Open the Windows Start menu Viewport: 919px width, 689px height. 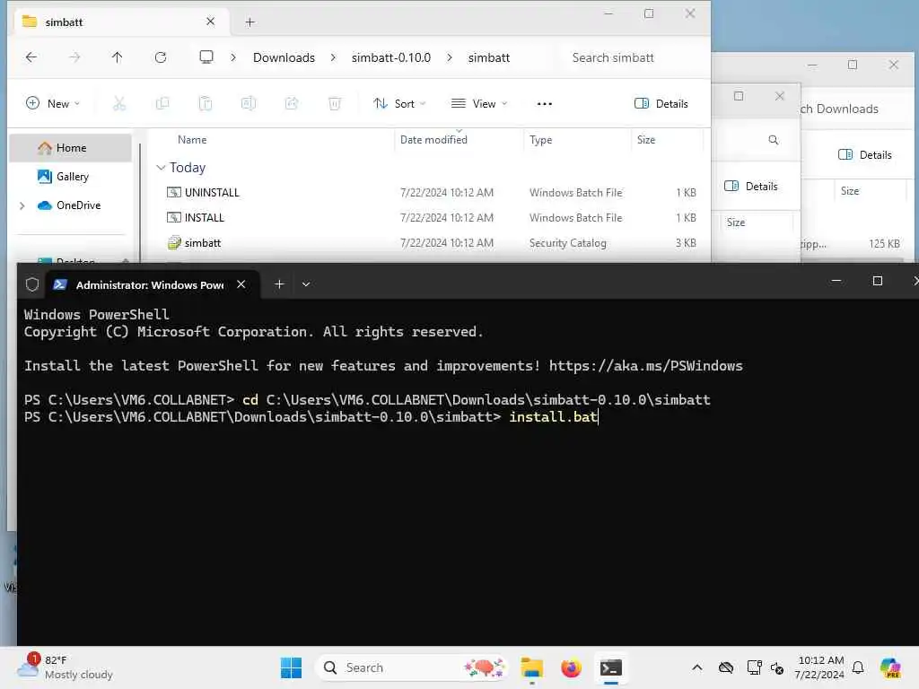tap(291, 667)
